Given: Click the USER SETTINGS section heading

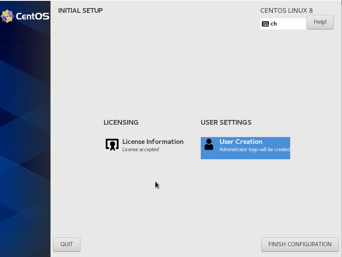Looking at the screenshot, I should pyautogui.click(x=226, y=123).
